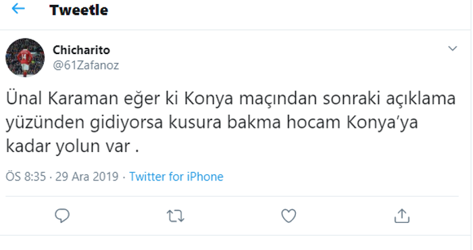This screenshot has height=250, width=473.
Task: Click the words kusura bakma hocam
Action: [254, 122]
